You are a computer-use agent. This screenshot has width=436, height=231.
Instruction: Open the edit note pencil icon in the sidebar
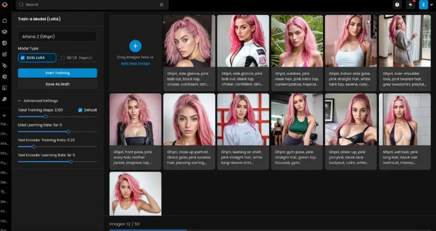coord(4,54)
